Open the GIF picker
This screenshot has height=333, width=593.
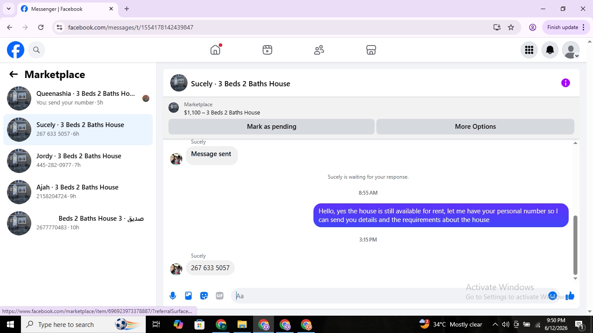point(220,296)
